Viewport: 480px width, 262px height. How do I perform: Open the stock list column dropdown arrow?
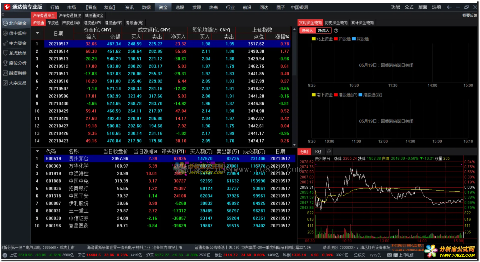38,151
